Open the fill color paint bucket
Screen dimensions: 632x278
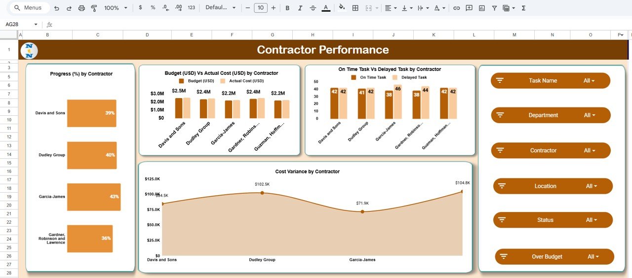[x=342, y=8]
